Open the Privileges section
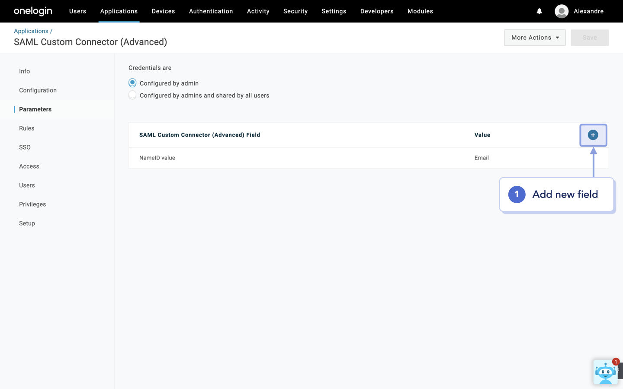623x389 pixels. pyautogui.click(x=32, y=204)
